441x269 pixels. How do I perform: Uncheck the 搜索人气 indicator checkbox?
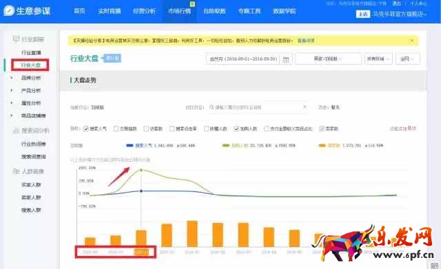click(86, 129)
